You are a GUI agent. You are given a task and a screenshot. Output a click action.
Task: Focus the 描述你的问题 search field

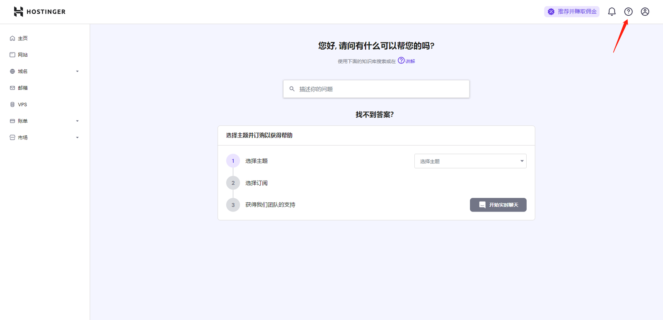376,89
